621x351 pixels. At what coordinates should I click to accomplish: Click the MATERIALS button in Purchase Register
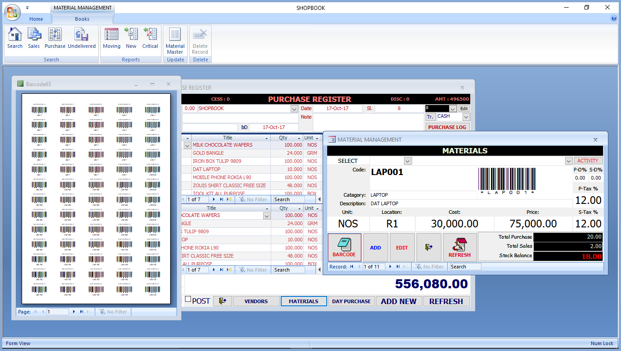[x=304, y=301]
